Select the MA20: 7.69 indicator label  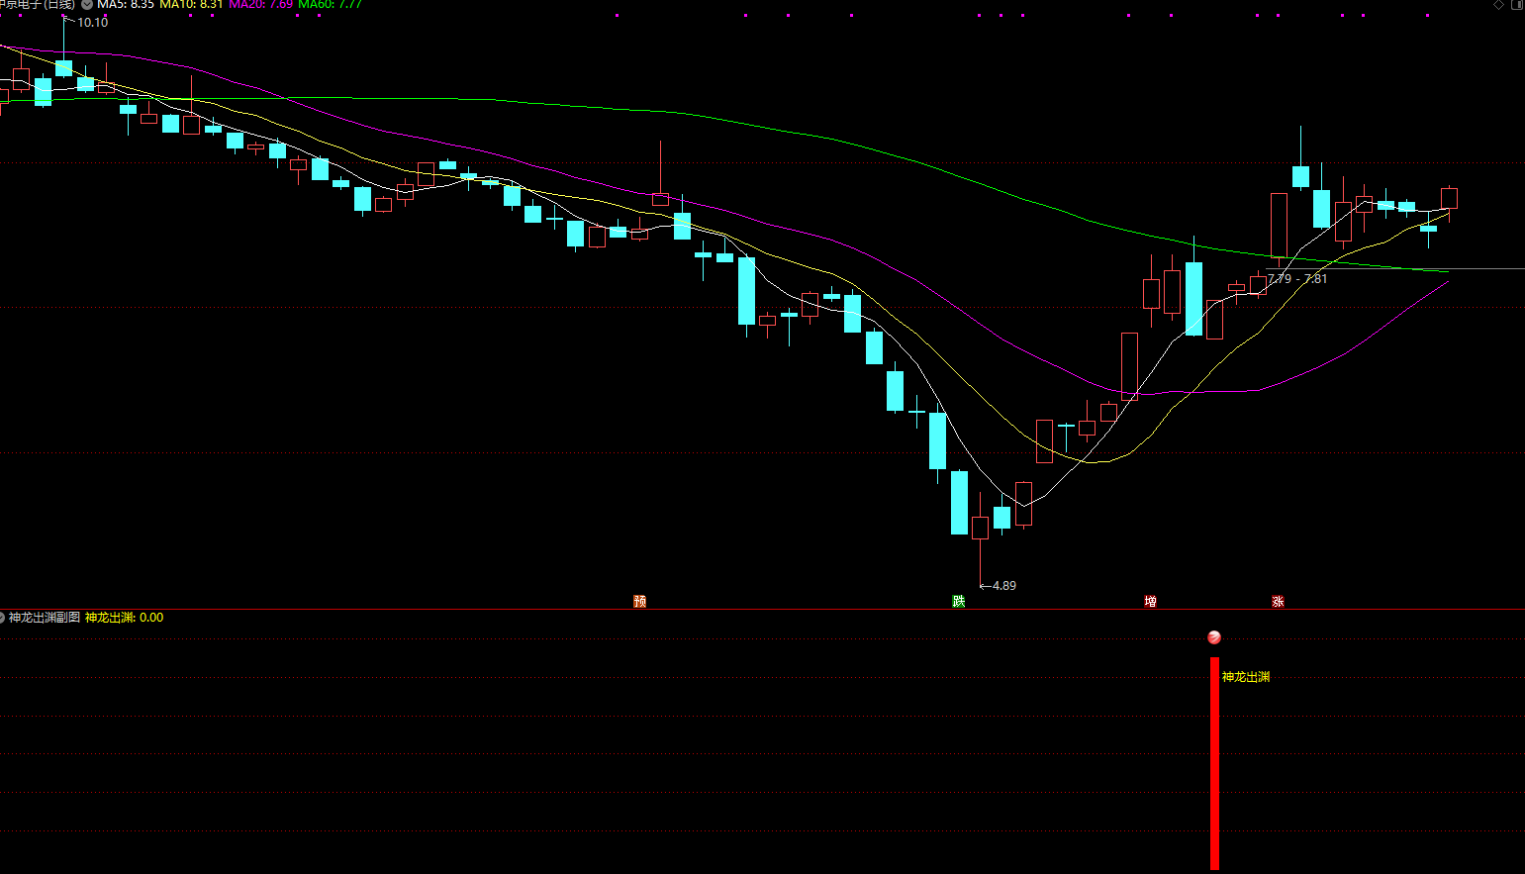coord(260,4)
